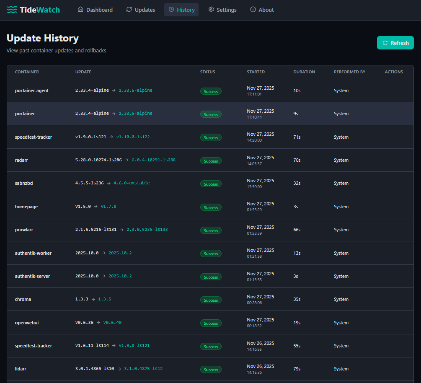This screenshot has height=383, width=421.
Task: Open the Settings tab
Action: 222,10
